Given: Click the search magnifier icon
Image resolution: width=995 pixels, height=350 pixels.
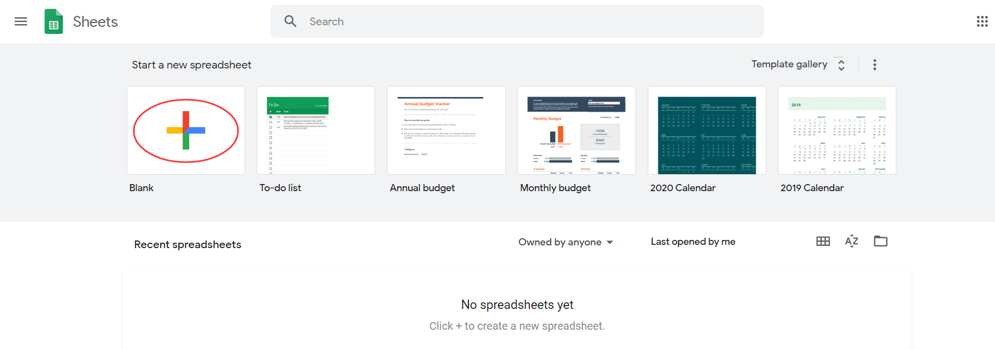Looking at the screenshot, I should point(290,21).
